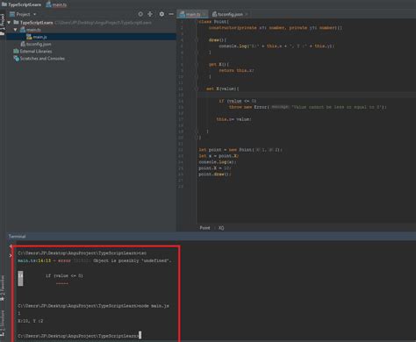Click the 'Object is possibly undefined' error message

tap(133, 260)
